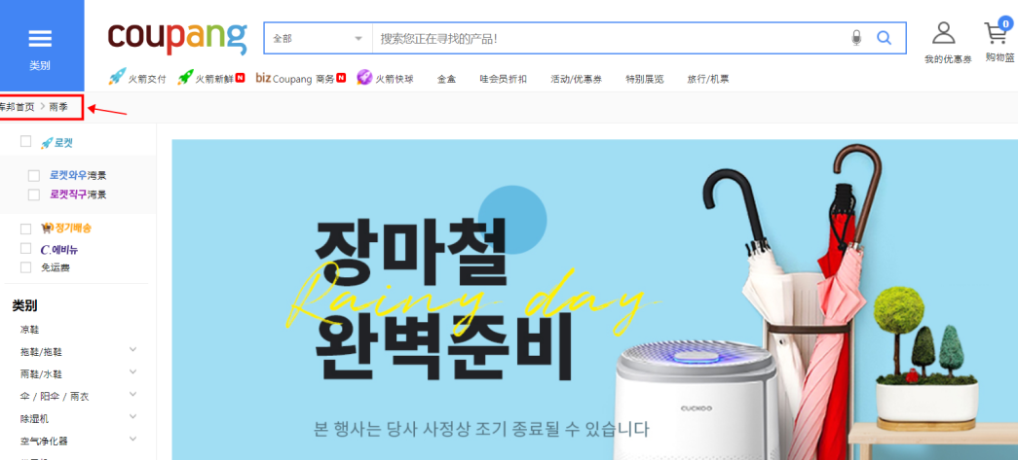Click into the product search field
This screenshot has width=1018, height=460.
pyautogui.click(x=610, y=38)
